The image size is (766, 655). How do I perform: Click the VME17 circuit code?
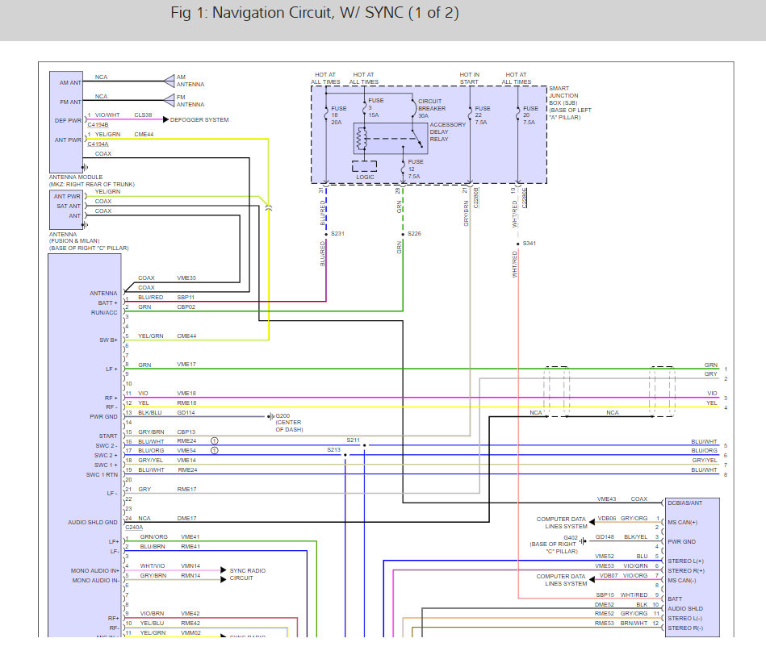[x=186, y=365]
